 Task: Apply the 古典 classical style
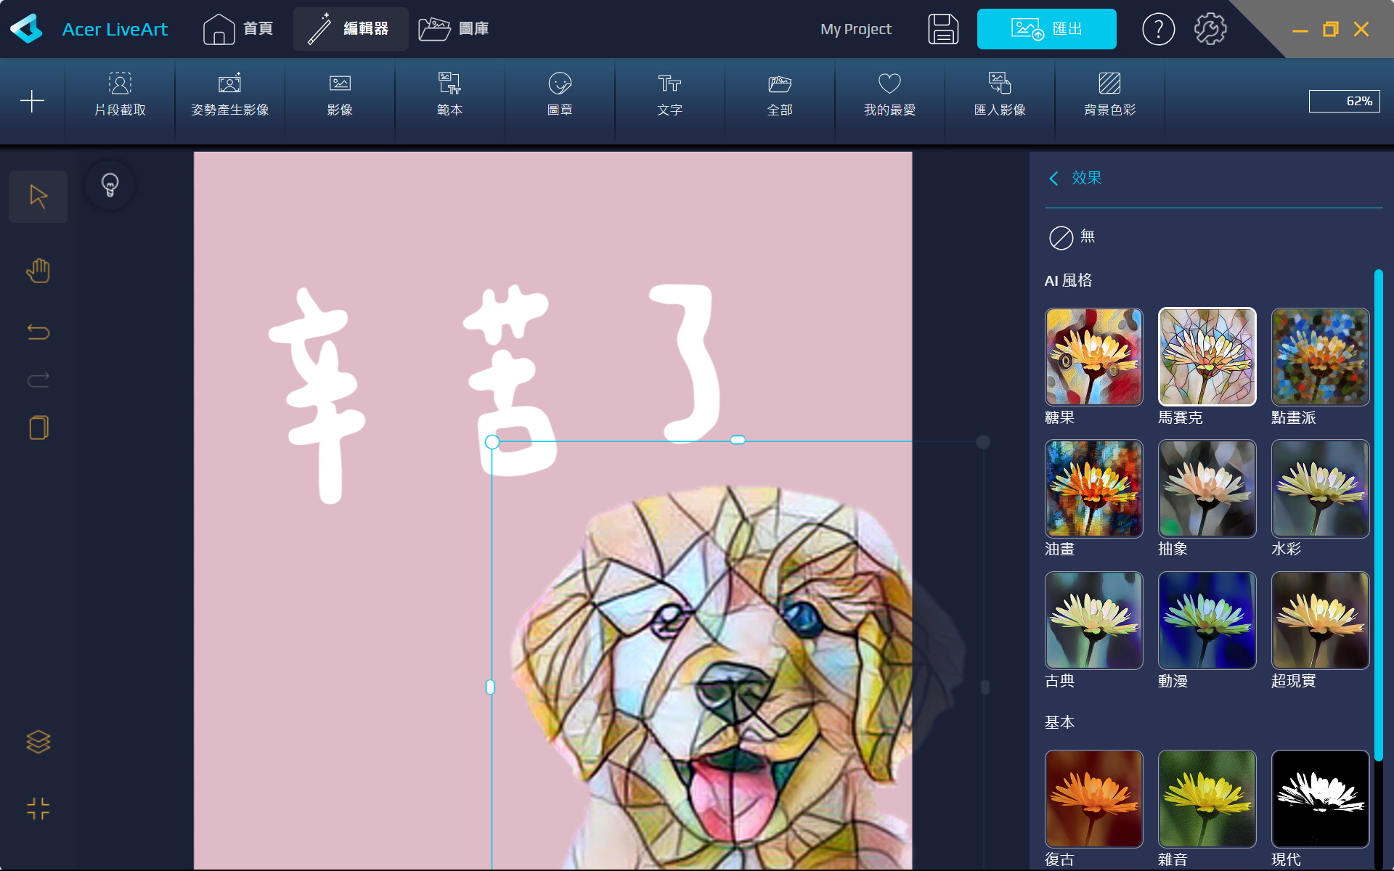(x=1093, y=621)
